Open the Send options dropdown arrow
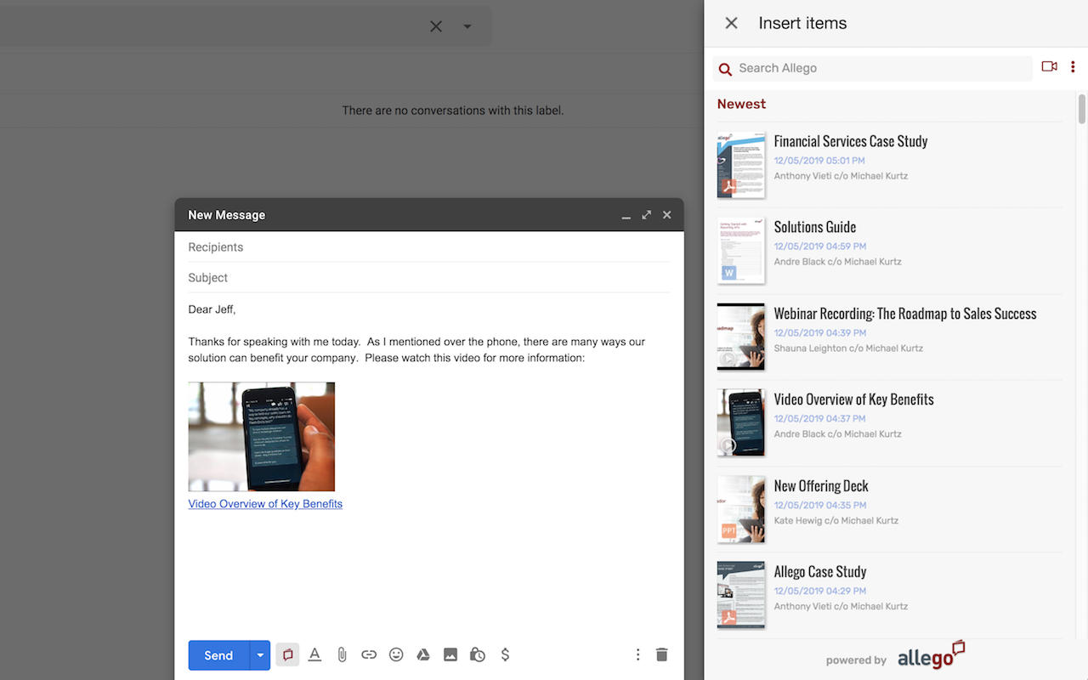Screen dimensions: 1088x680 260,655
